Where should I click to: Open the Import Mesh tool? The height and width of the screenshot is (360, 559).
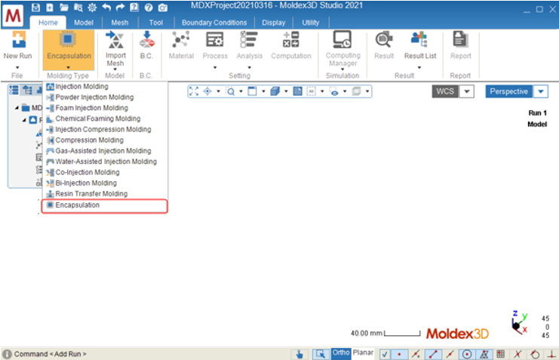click(115, 49)
